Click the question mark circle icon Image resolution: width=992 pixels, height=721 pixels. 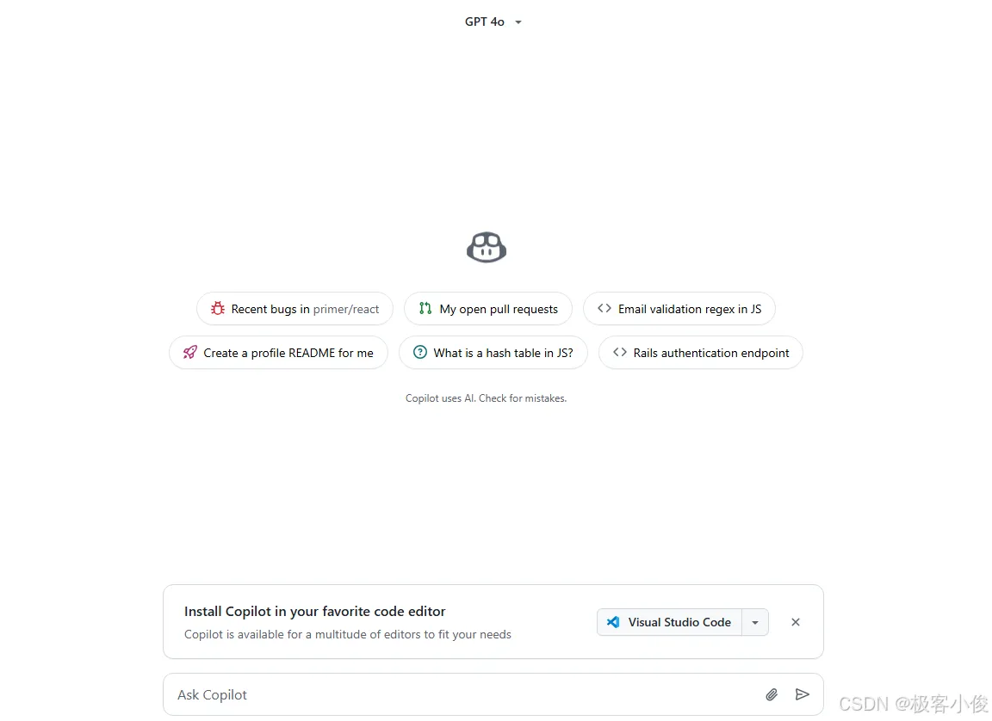(x=420, y=352)
